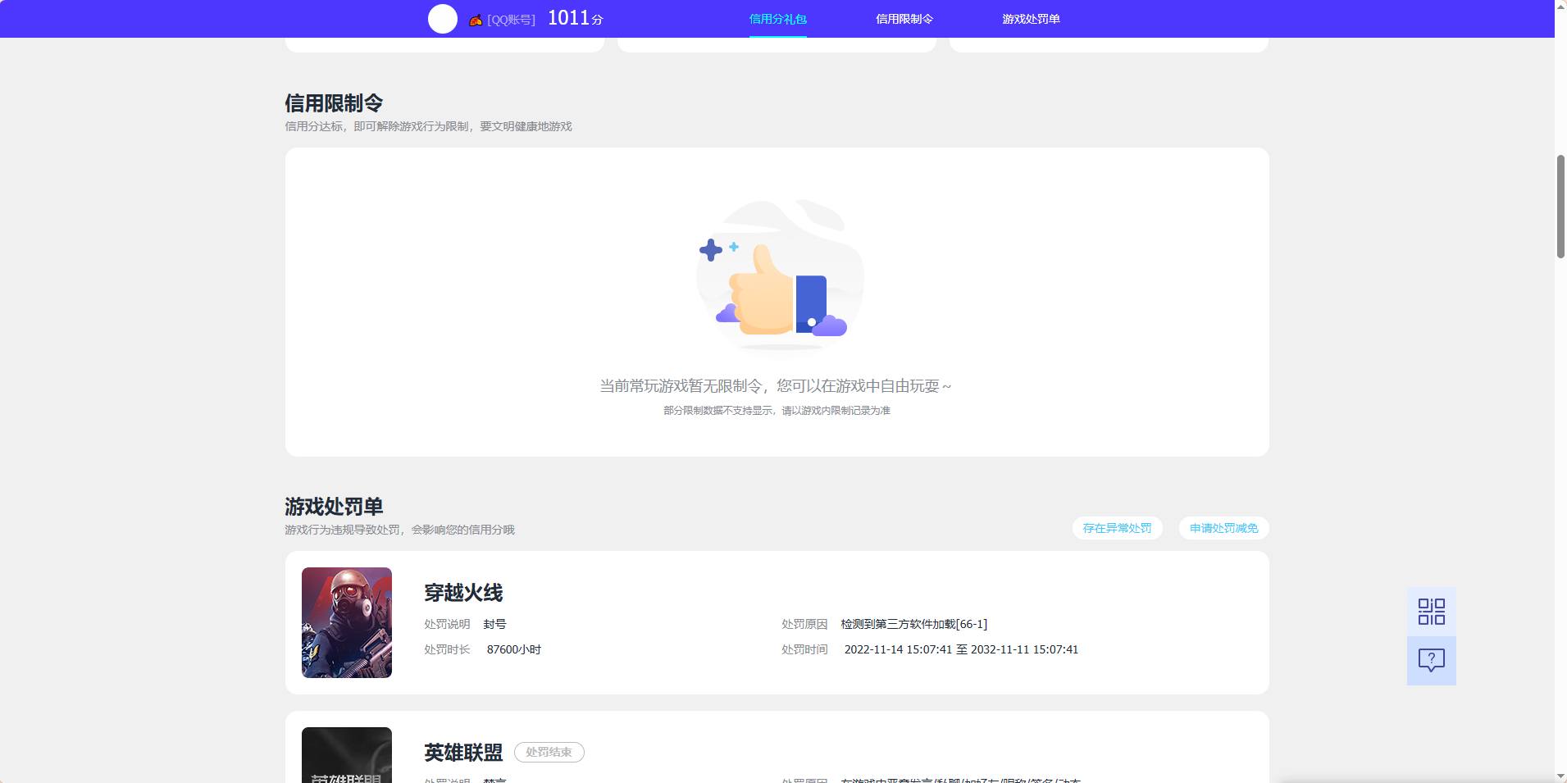Click the QQ account icon in header
The image size is (1567, 783).
point(476,20)
